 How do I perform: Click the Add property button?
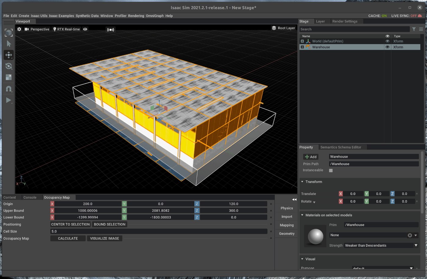(x=310, y=157)
